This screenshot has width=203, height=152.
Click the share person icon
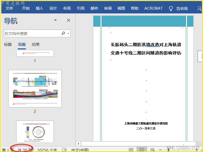click(x=199, y=9)
